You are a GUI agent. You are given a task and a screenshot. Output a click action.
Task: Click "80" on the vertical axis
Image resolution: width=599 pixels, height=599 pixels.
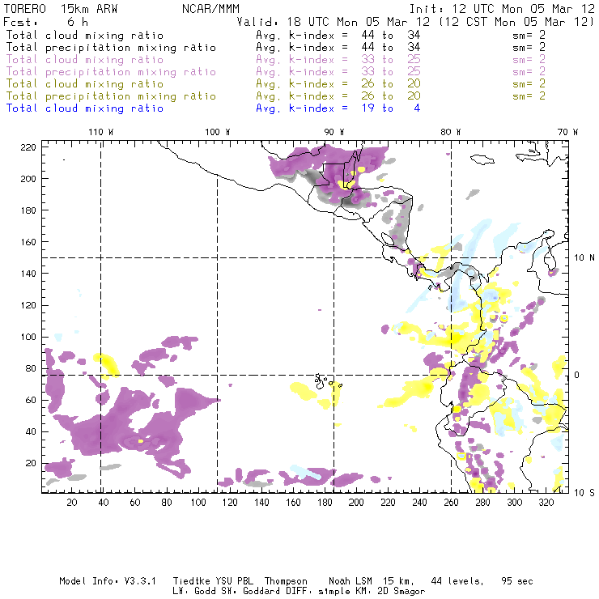click(x=31, y=368)
